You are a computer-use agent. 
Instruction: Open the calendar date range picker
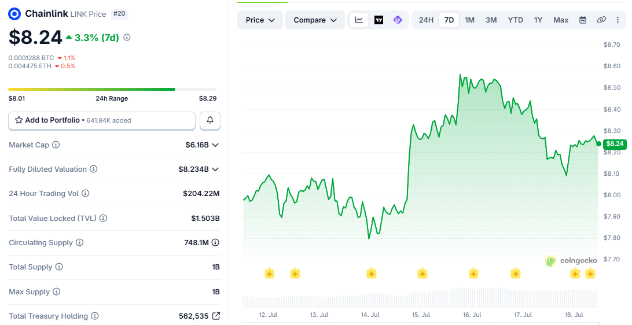(583, 20)
